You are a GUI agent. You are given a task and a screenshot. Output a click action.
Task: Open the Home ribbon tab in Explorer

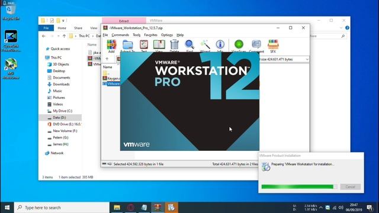62,28
